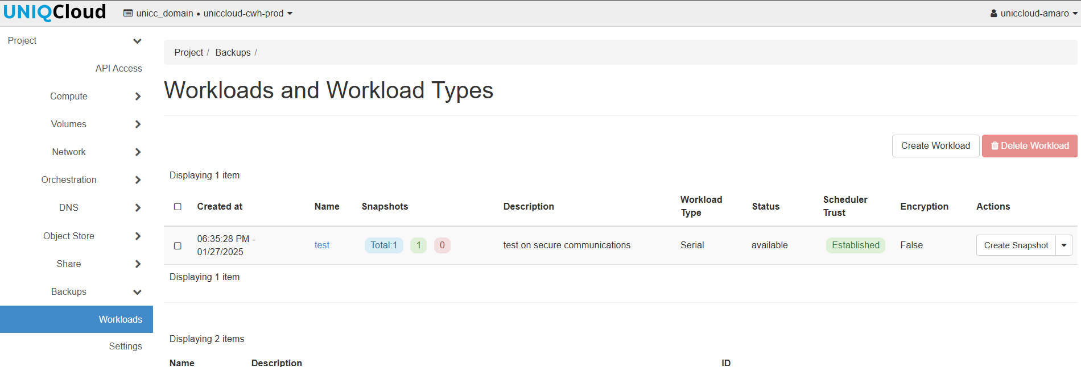
Task: Expand the Network menu chevron
Action: pyautogui.click(x=138, y=152)
